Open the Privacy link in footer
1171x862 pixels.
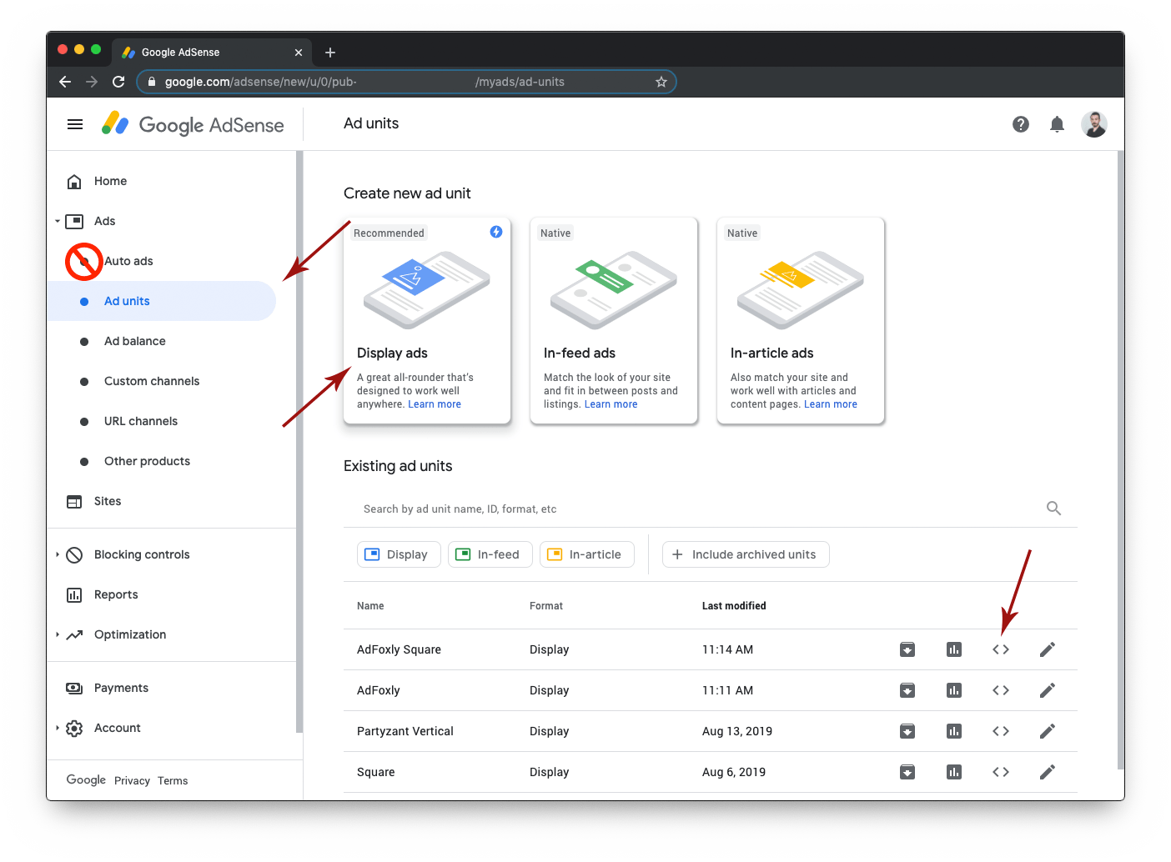click(132, 781)
